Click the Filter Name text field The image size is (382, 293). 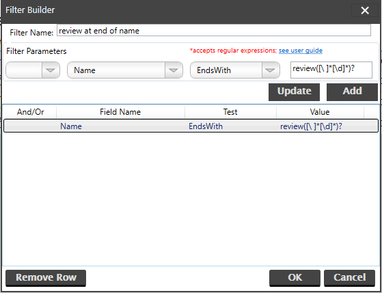click(x=214, y=30)
